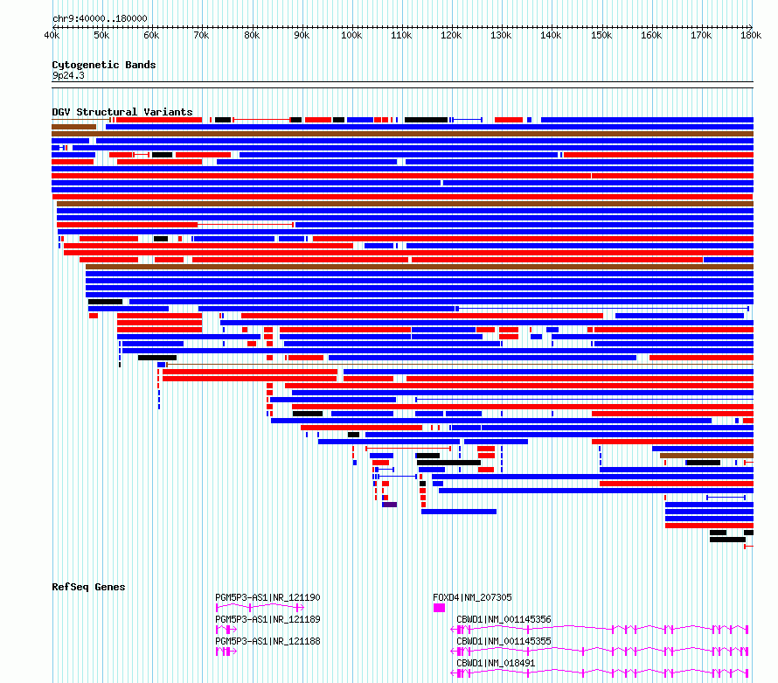
Task: Choose the 170k ruler mark
Action: 701,35
